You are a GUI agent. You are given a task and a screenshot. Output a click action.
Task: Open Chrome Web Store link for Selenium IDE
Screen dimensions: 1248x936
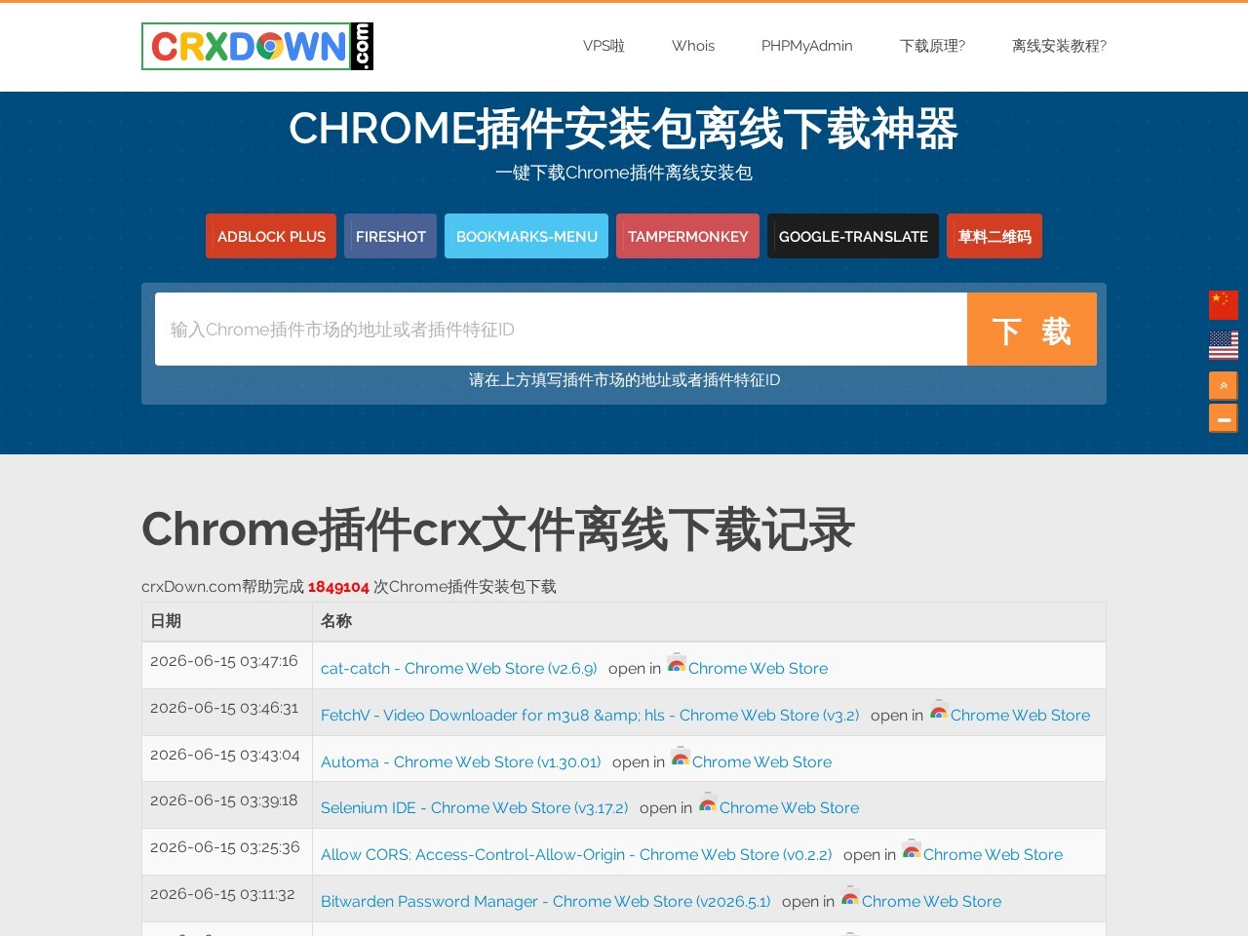[789, 808]
